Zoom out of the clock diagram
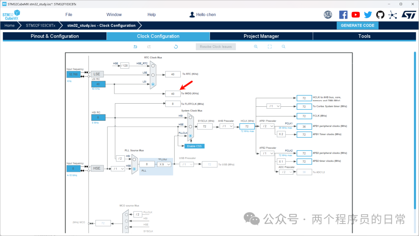The image size is (419, 236). click(x=284, y=47)
